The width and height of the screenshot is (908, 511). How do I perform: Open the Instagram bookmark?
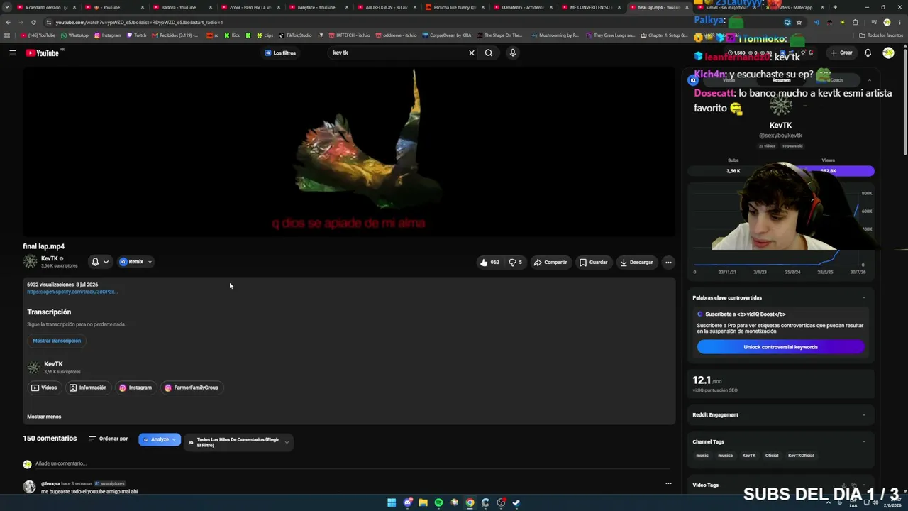[107, 35]
